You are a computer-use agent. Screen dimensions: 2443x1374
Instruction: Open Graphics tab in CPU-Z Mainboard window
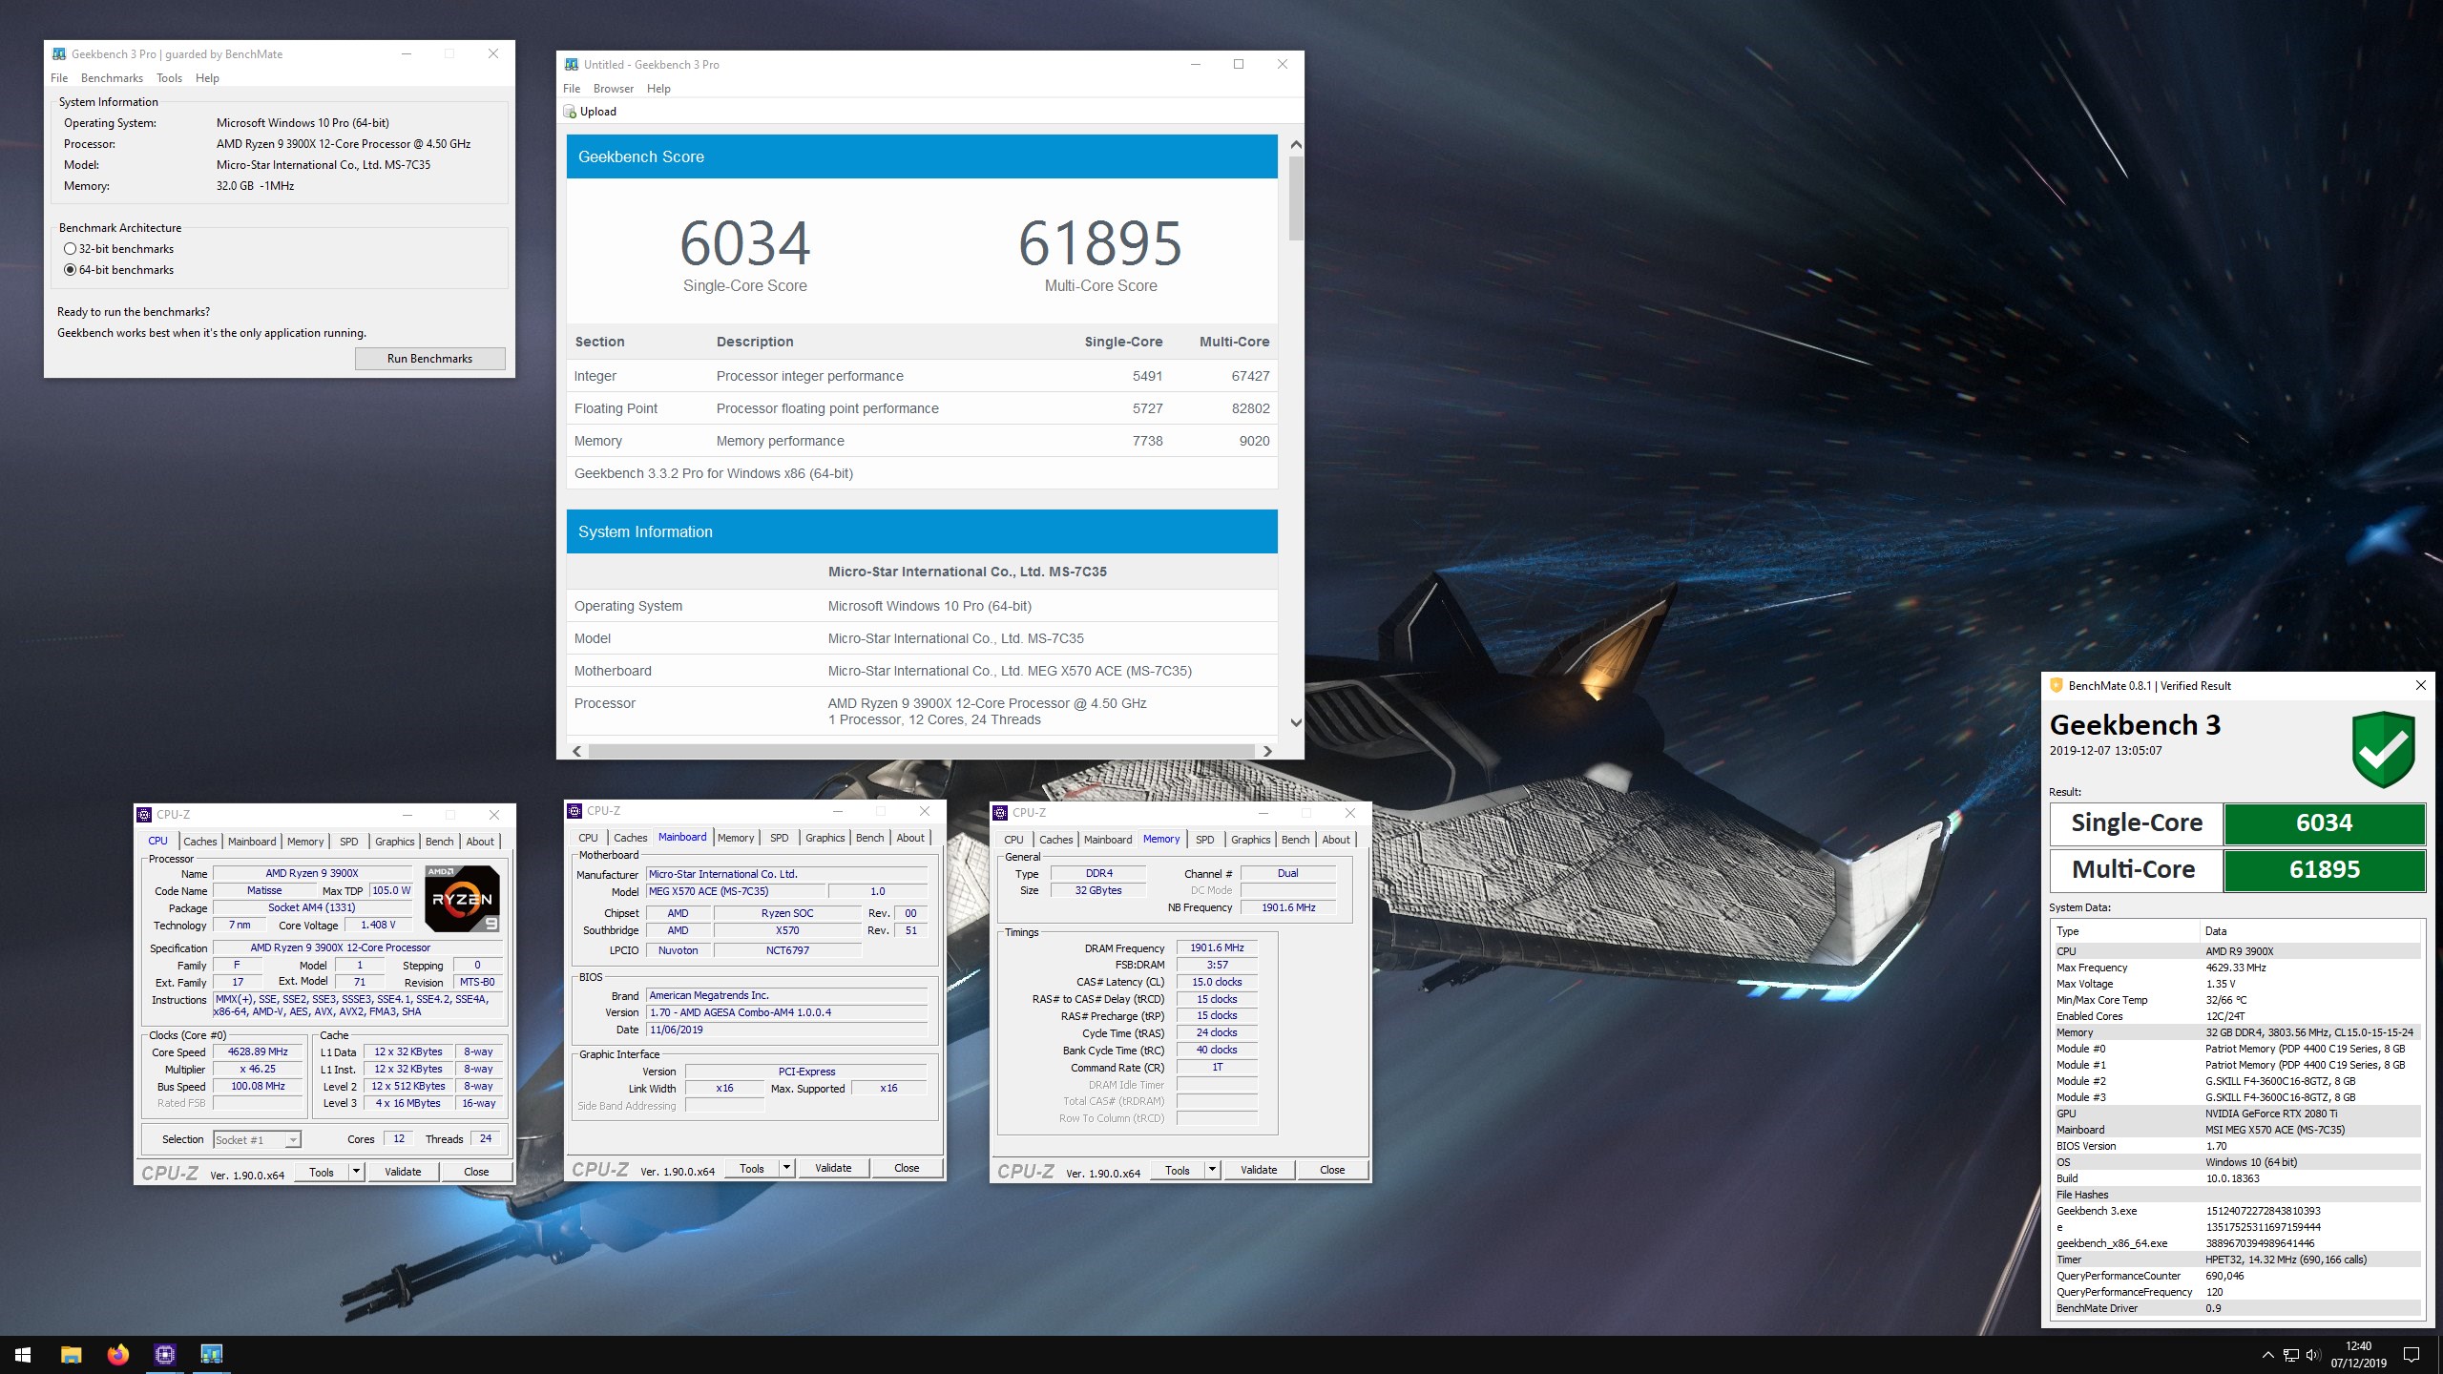tap(825, 838)
